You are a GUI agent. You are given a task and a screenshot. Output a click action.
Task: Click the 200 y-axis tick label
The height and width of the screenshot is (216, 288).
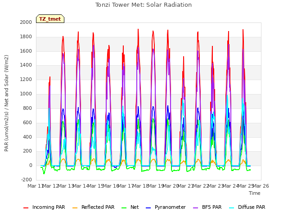click(27, 151)
